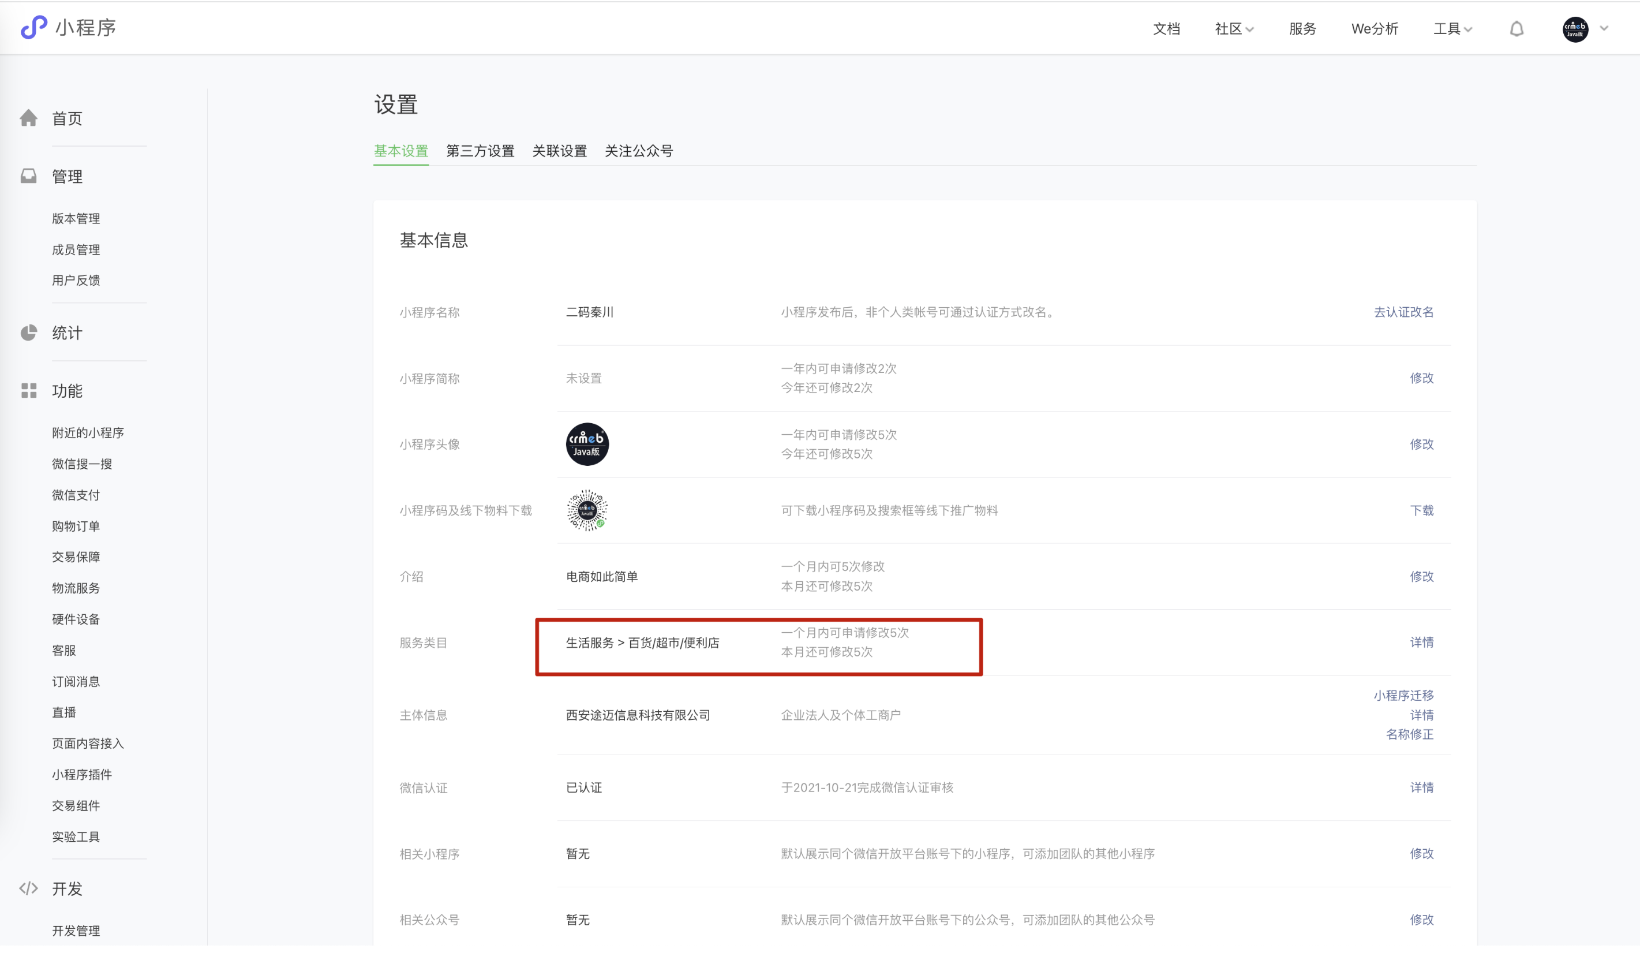Switch to 关注公众号 tab
This screenshot has height=956, width=1640.
(639, 151)
